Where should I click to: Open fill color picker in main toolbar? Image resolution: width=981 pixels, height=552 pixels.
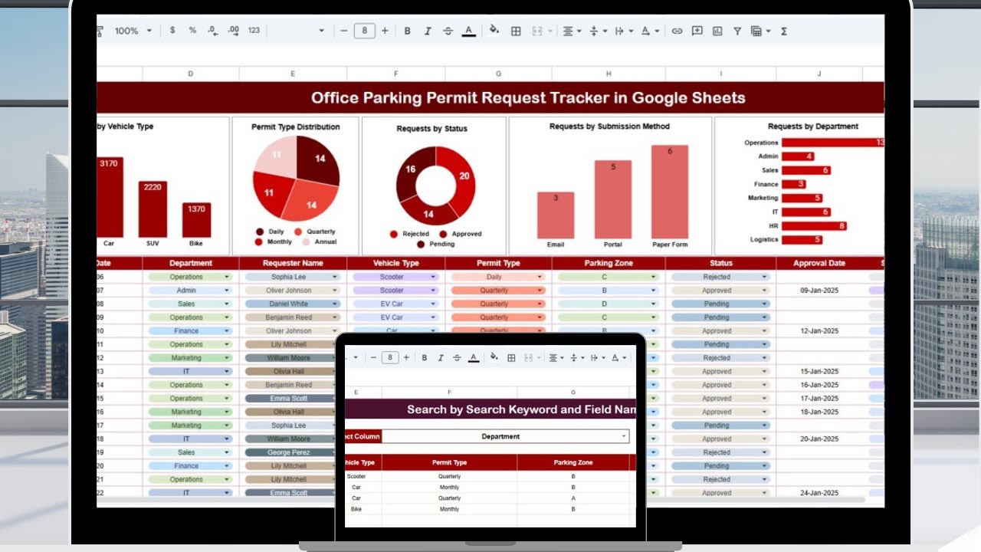pyautogui.click(x=494, y=31)
